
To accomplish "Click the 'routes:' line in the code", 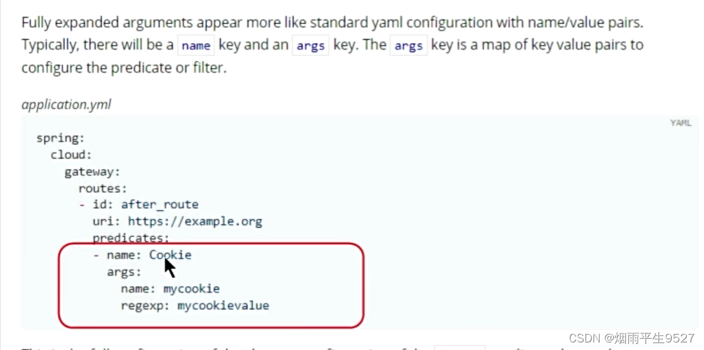I will pos(103,188).
